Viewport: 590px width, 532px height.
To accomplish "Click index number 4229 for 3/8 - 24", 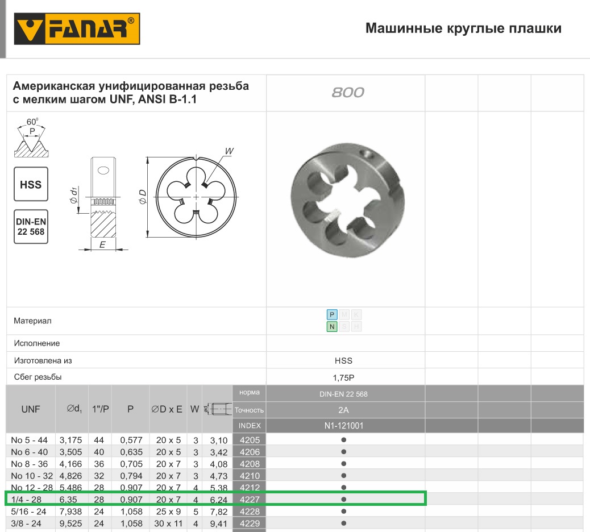I will pyautogui.click(x=250, y=523).
